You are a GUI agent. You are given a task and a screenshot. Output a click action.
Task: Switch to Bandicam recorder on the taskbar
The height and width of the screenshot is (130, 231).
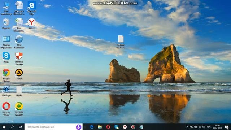tap(133, 127)
